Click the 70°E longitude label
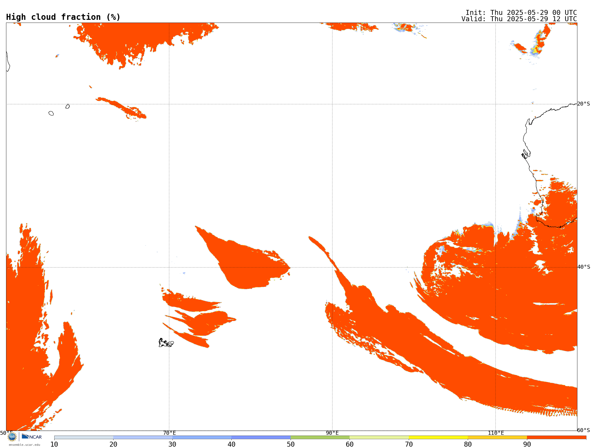 (x=169, y=433)
